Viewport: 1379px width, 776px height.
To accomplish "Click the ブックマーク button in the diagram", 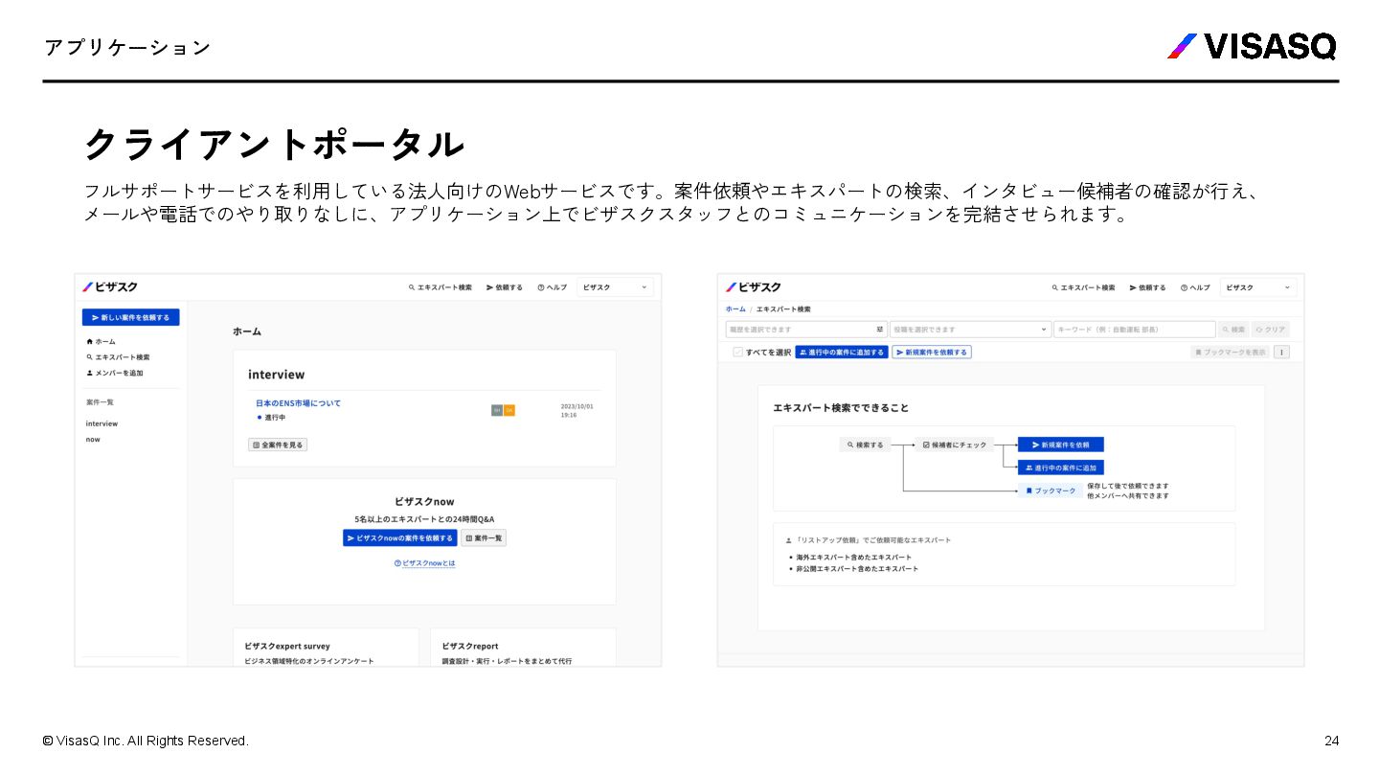I will pyautogui.click(x=1051, y=491).
